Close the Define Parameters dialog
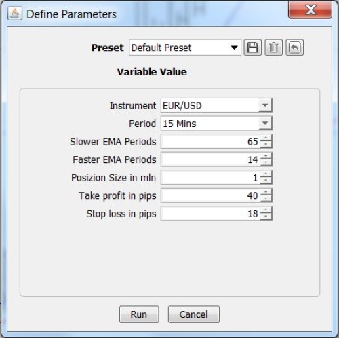 tap(310, 10)
